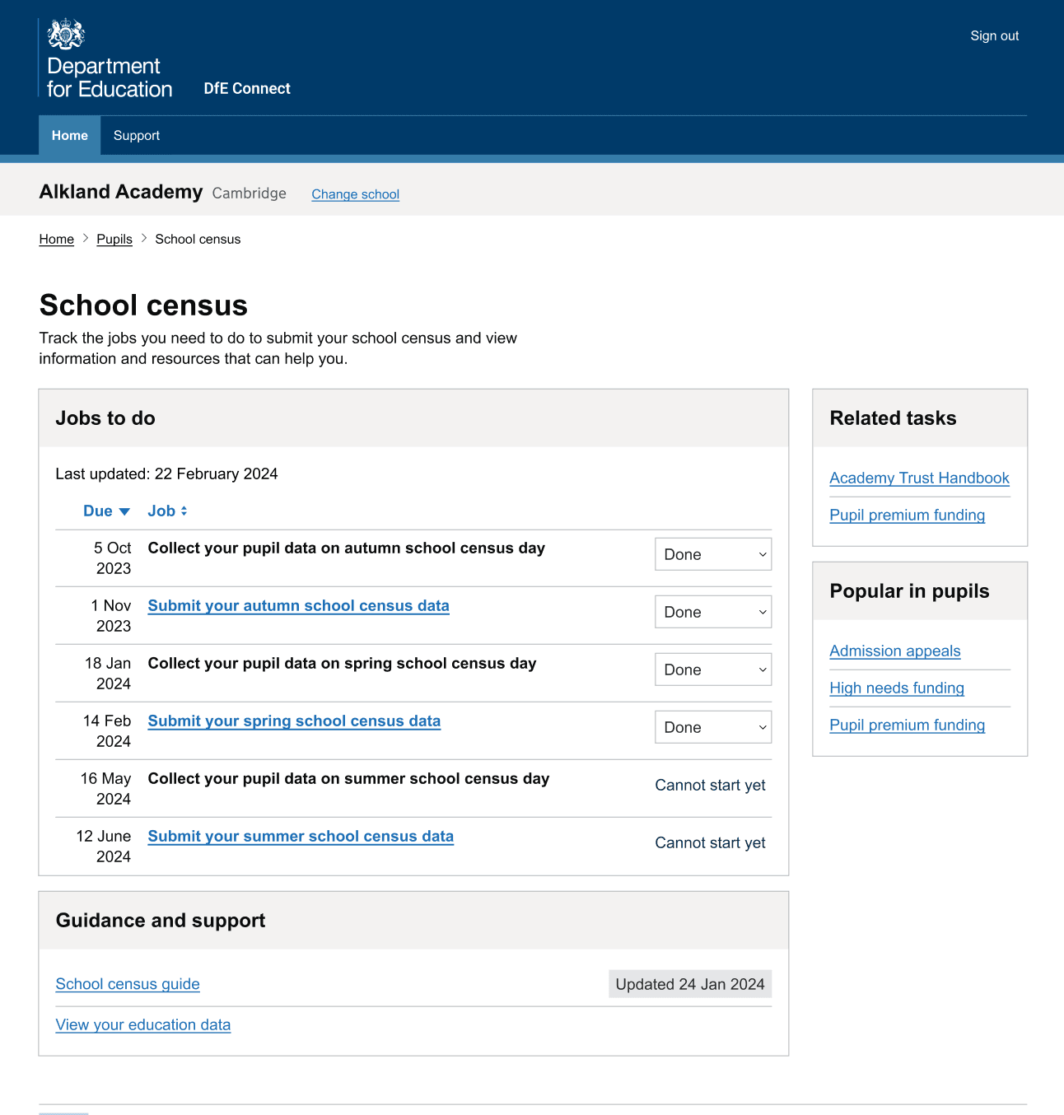
Task: Open School census guide link
Action: pos(128,984)
